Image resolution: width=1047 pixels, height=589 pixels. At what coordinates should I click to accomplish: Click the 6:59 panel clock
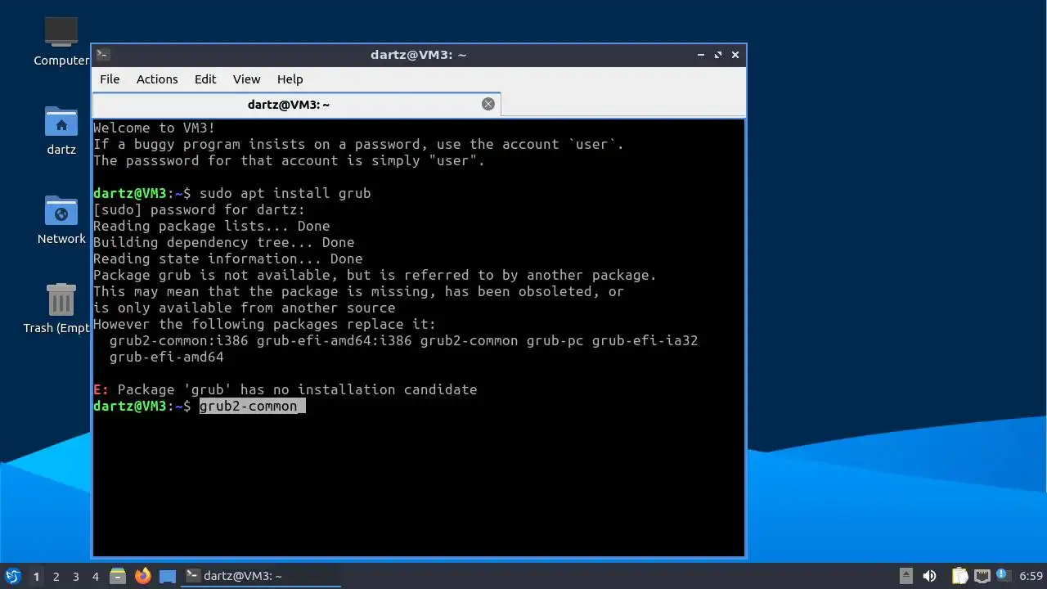[1031, 576]
